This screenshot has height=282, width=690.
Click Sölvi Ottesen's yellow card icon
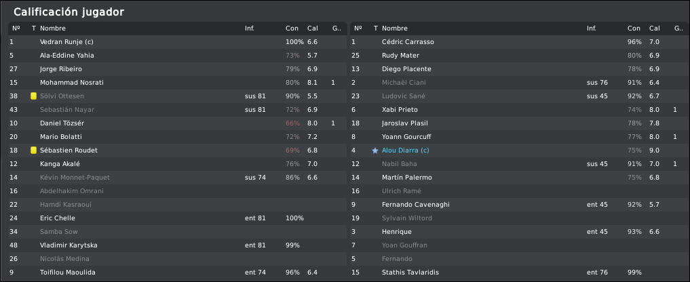(33, 96)
